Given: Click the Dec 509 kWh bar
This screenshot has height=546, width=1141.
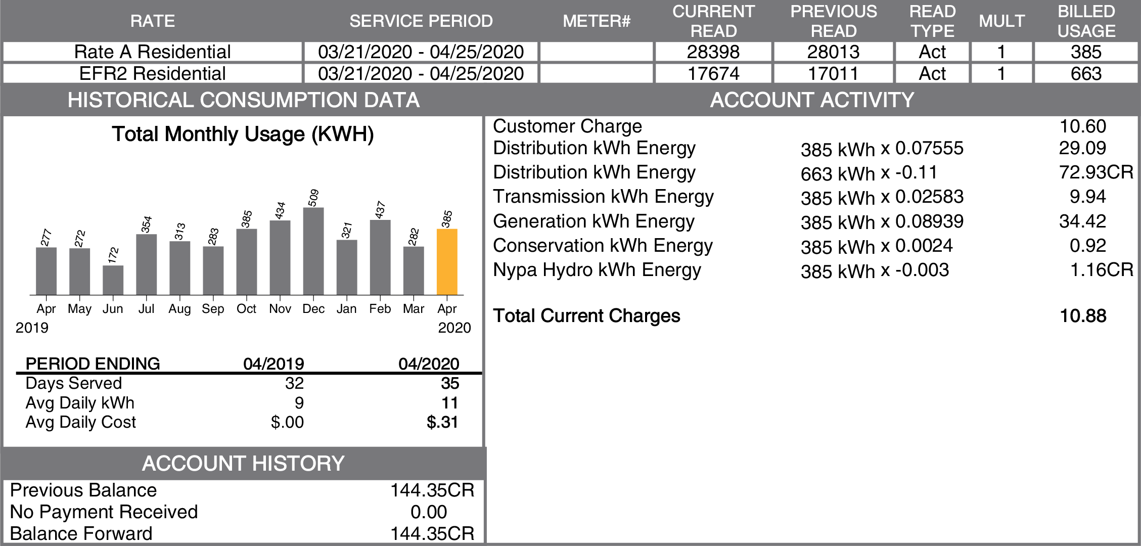Looking at the screenshot, I should [x=313, y=251].
